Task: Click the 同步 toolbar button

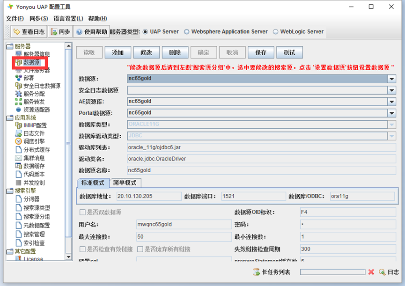Action: tap(60, 32)
